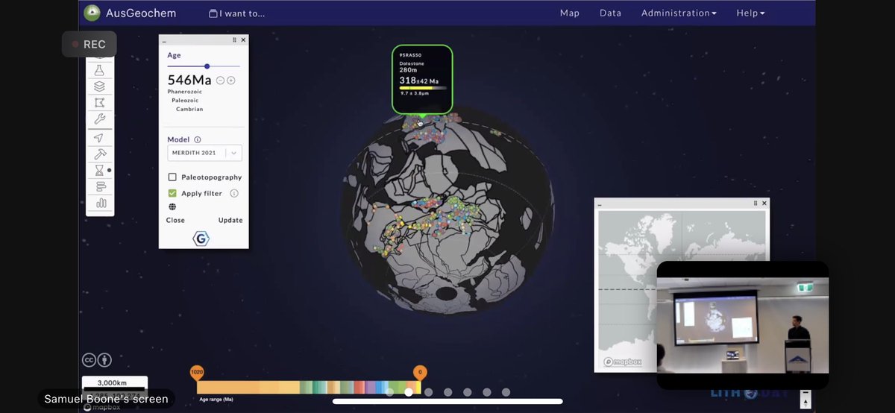895x413 pixels.
Task: Click the Phanerozoic eon label
Action: (185, 91)
